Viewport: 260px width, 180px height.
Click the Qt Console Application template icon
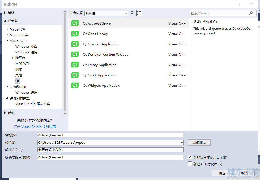click(75, 44)
